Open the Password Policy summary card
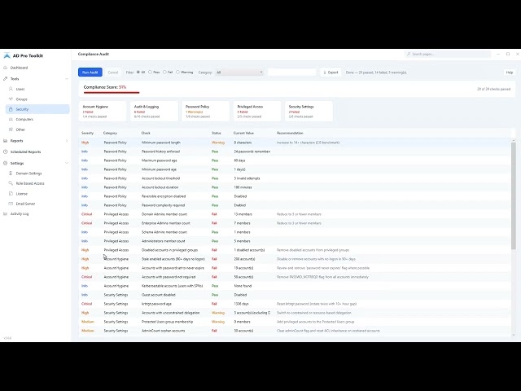This screenshot has height=391, width=521. coord(206,112)
